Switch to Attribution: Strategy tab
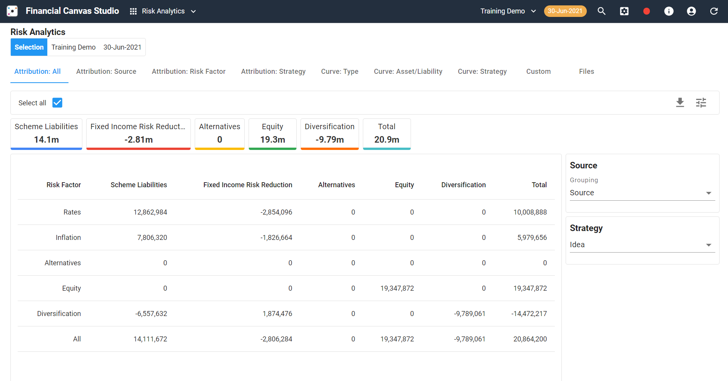Image resolution: width=728 pixels, height=381 pixels. coord(273,72)
